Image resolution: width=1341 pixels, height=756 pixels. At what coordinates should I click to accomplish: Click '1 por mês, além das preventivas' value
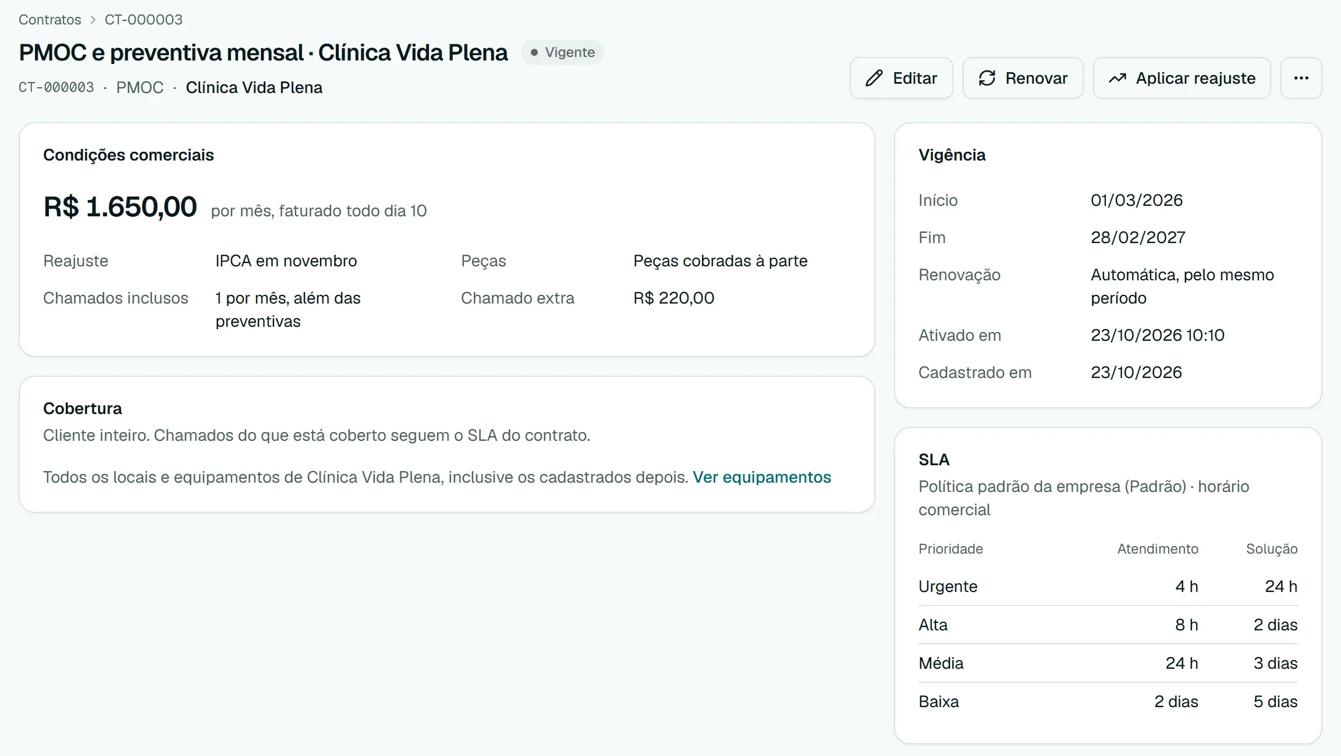pos(288,309)
